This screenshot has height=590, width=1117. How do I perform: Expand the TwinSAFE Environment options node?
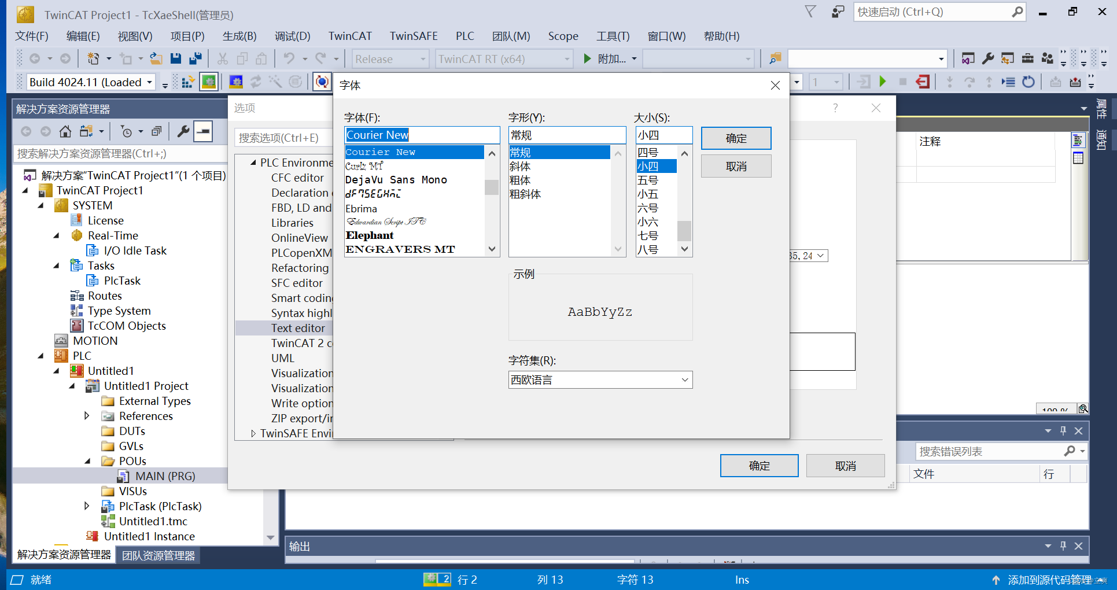(253, 433)
